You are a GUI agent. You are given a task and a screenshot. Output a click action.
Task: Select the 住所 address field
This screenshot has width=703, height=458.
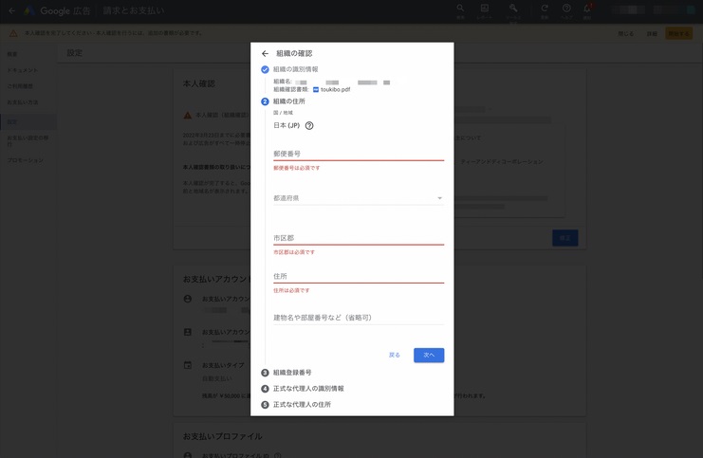click(358, 276)
